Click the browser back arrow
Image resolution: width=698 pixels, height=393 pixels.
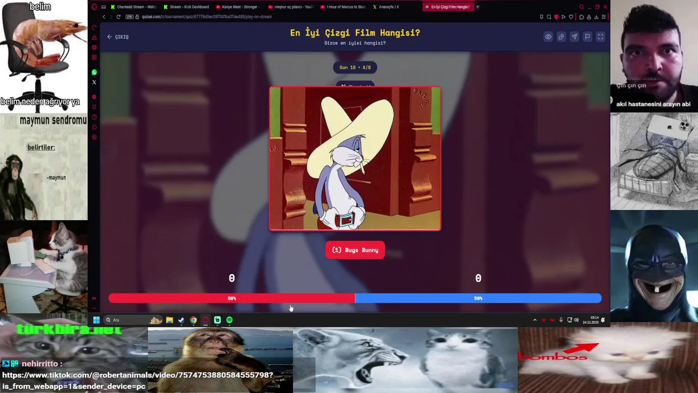104,16
